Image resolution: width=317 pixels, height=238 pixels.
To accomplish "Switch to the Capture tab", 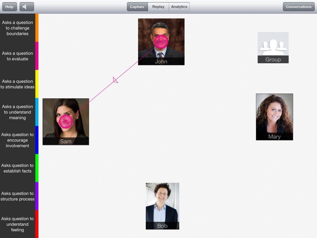I will coord(137,7).
